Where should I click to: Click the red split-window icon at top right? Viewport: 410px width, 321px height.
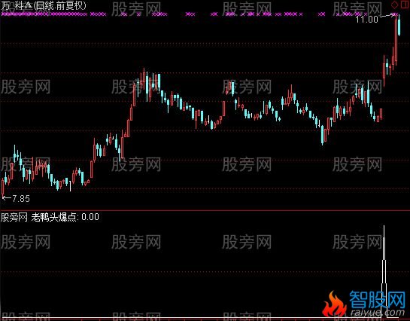pyautogui.click(x=404, y=5)
